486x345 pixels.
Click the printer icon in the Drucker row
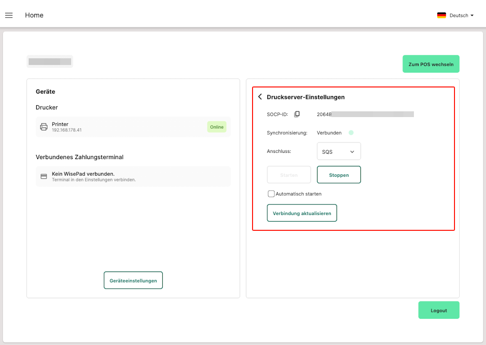coord(44,127)
